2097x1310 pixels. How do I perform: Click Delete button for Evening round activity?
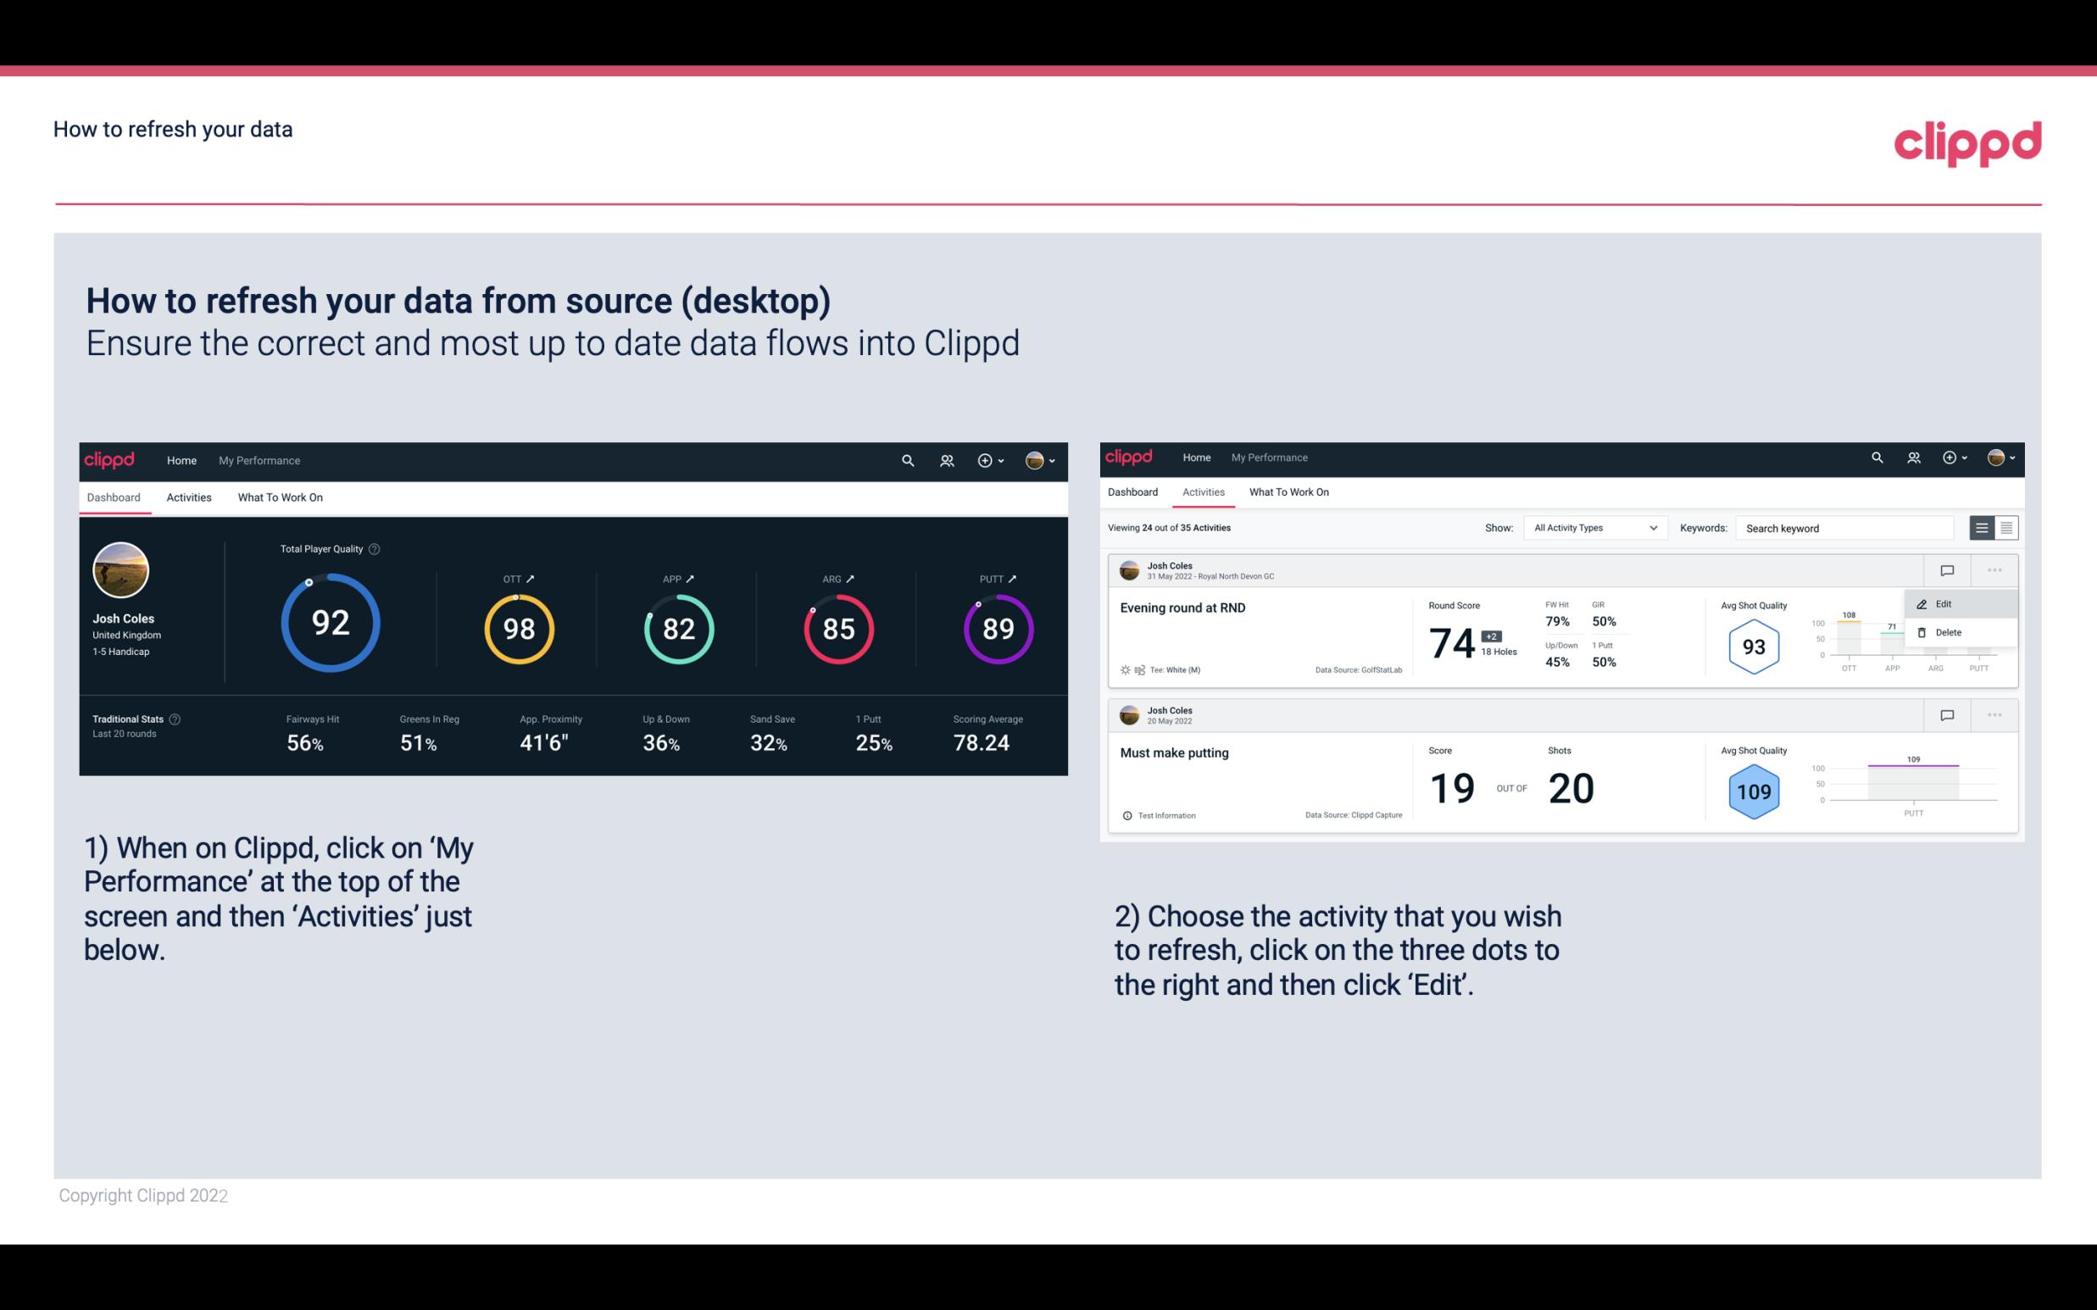tap(1949, 632)
